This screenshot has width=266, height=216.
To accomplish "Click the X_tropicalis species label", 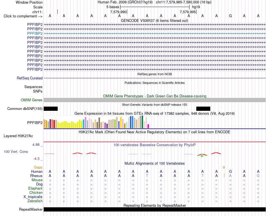I will [x=33, y=197].
